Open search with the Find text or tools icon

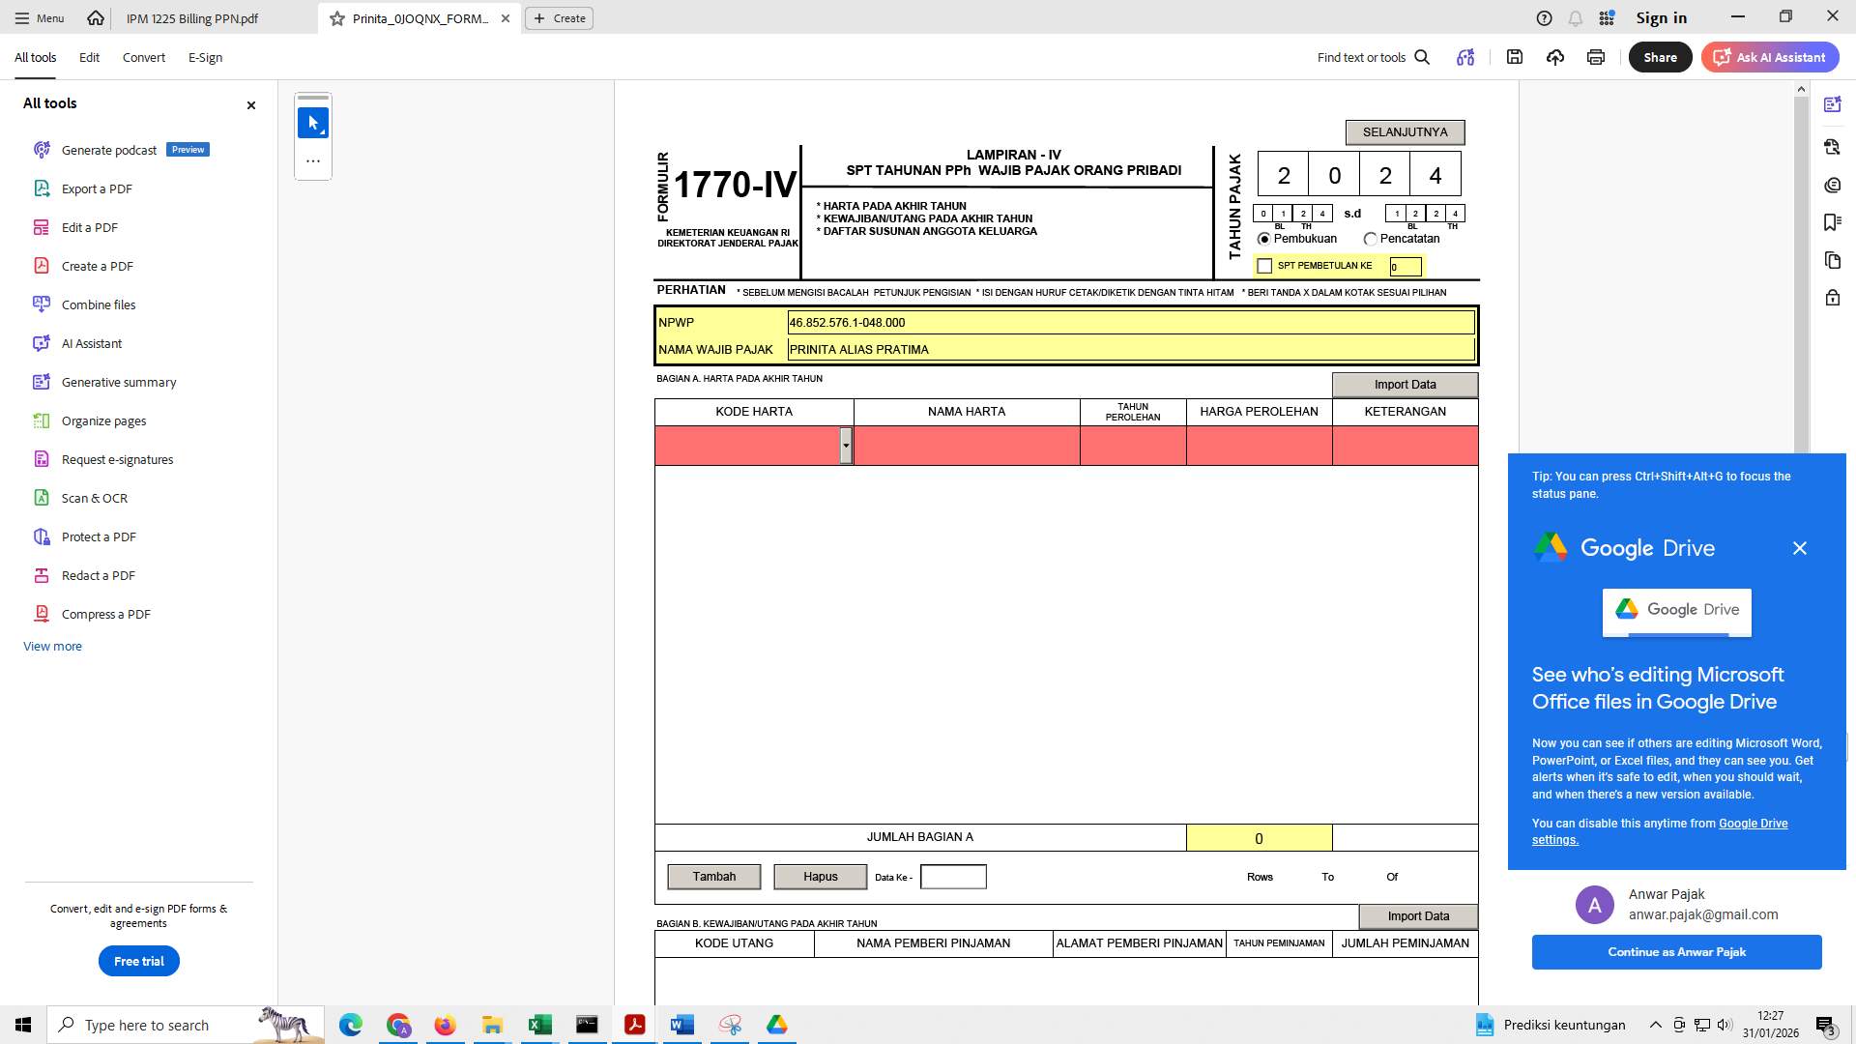pyautogui.click(x=1421, y=57)
